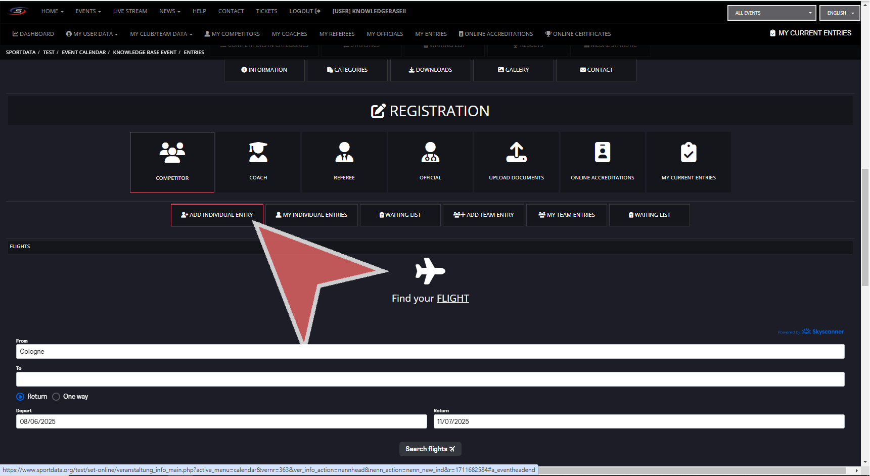Expand the English language selector
Image resolution: width=870 pixels, height=476 pixels.
click(x=840, y=13)
